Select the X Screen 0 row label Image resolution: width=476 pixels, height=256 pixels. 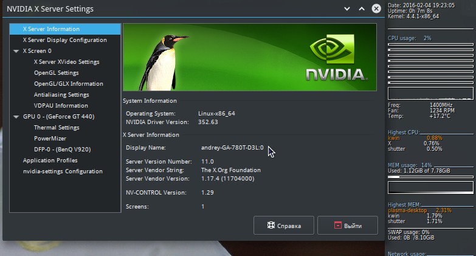click(37, 51)
